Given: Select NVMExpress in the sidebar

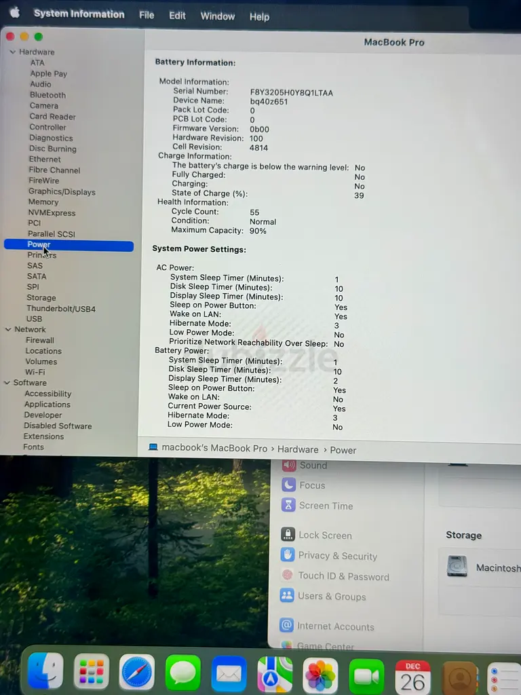Looking at the screenshot, I should [52, 212].
